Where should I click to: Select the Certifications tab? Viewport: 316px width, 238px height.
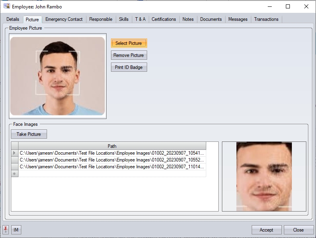[164, 19]
